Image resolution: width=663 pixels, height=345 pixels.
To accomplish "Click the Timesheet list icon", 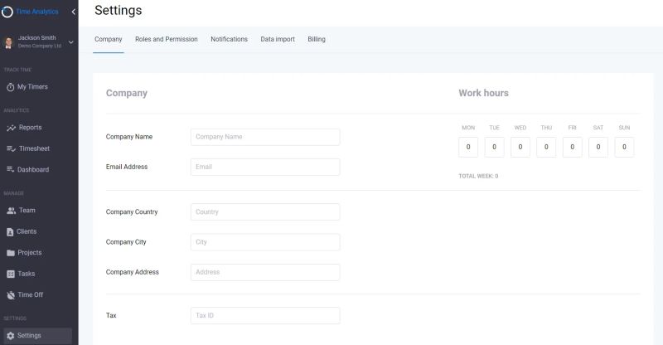I will 11,148.
